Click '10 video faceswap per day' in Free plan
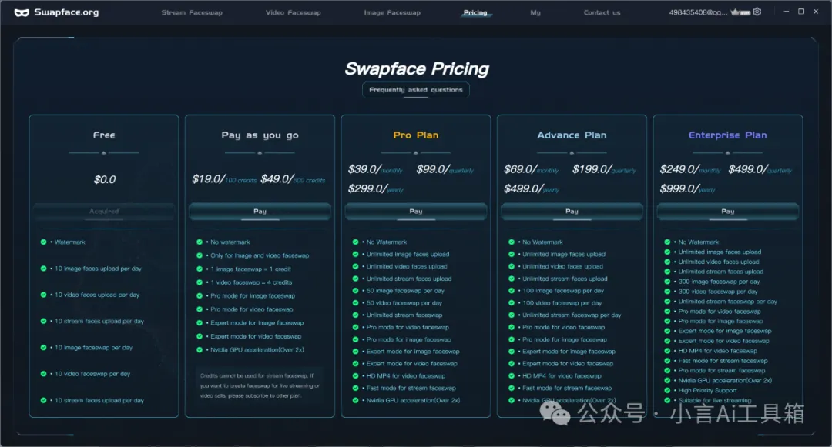 (93, 374)
